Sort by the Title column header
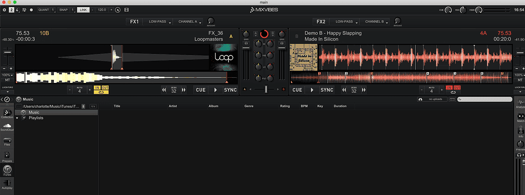Screen dimensions: 525x195 (117, 106)
